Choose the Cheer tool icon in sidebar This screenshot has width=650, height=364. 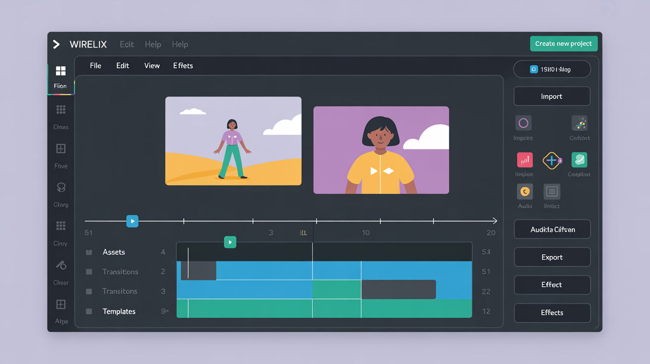(61, 265)
